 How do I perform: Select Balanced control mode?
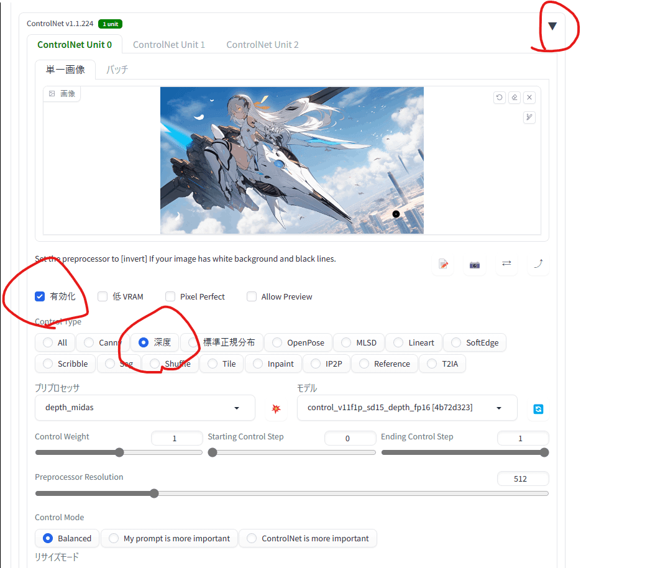pyautogui.click(x=67, y=538)
